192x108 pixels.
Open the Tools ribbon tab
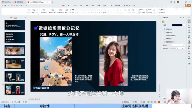coord(111,6)
